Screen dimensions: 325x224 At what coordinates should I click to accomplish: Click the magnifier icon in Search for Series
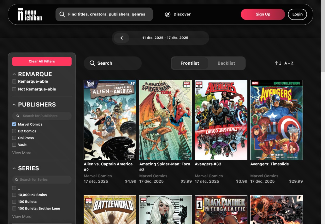coord(16,180)
